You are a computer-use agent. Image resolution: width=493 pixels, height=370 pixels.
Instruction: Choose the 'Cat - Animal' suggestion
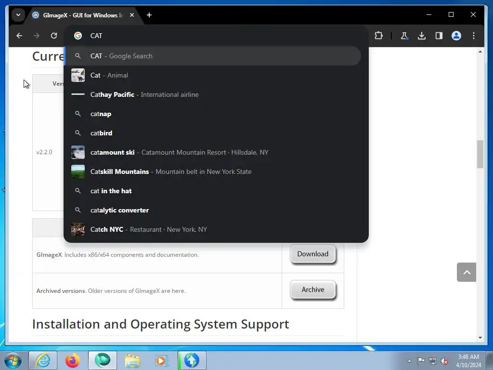212,75
